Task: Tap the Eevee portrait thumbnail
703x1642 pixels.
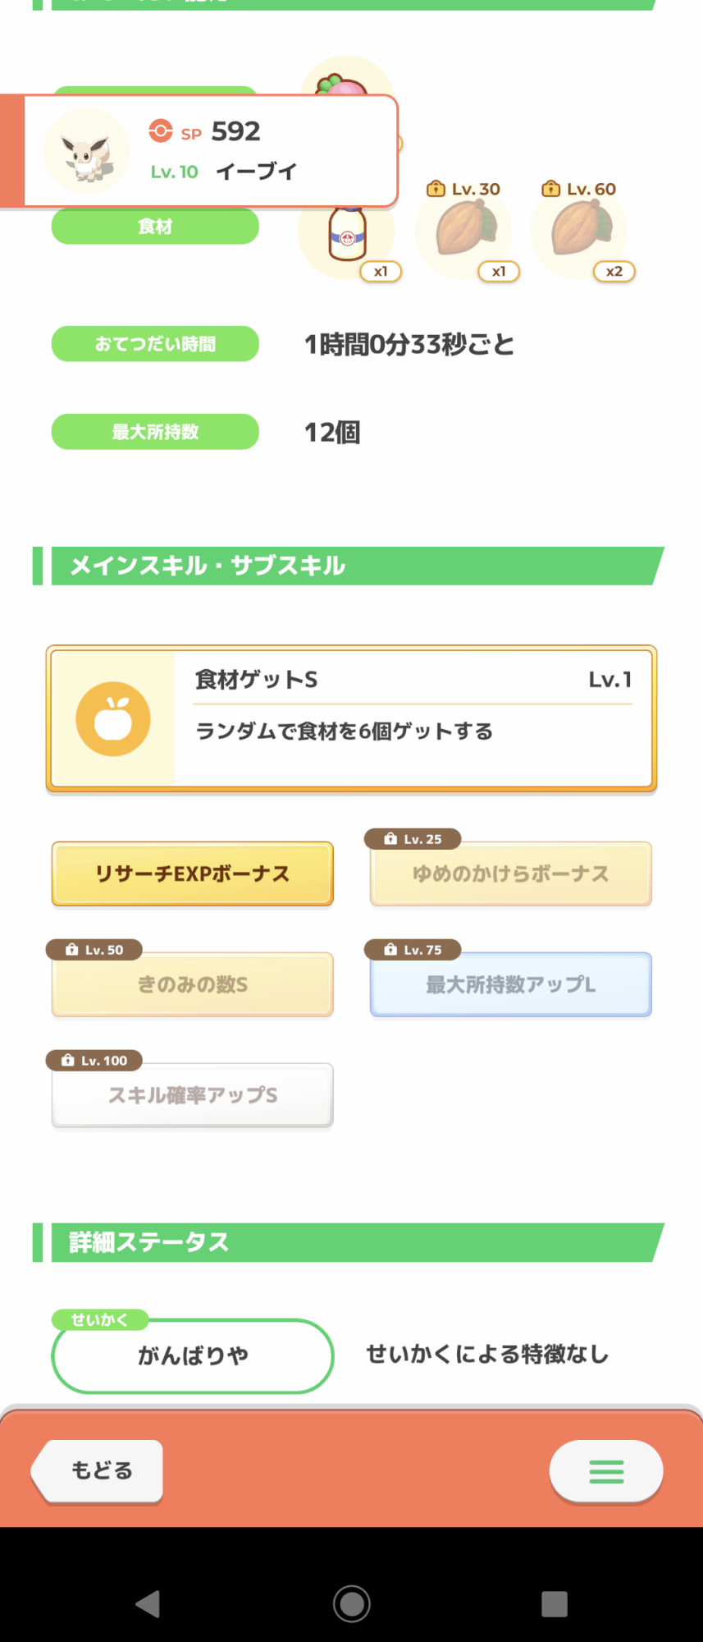Action: pos(86,151)
